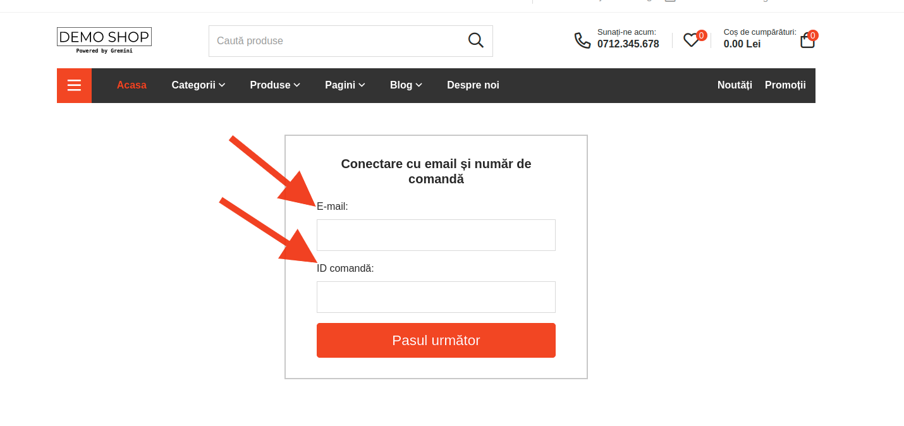
Task: Go to the Acasa menu item
Action: click(131, 85)
